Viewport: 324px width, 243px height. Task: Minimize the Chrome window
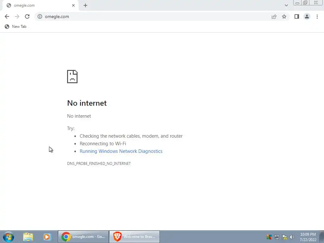click(297, 3)
